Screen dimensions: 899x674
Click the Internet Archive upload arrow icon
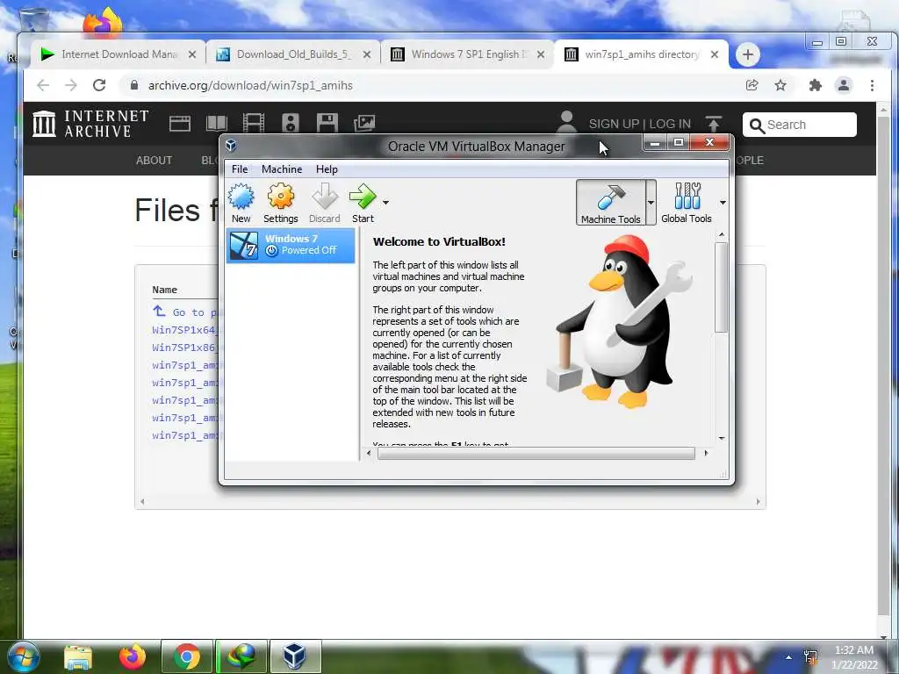tap(713, 124)
